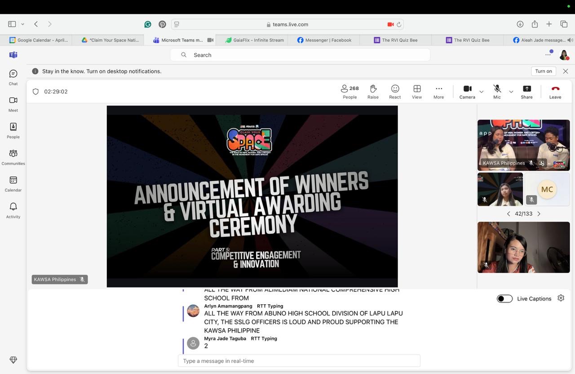Go back in Safari history
Viewport: 575px width, 374px height.
point(36,24)
